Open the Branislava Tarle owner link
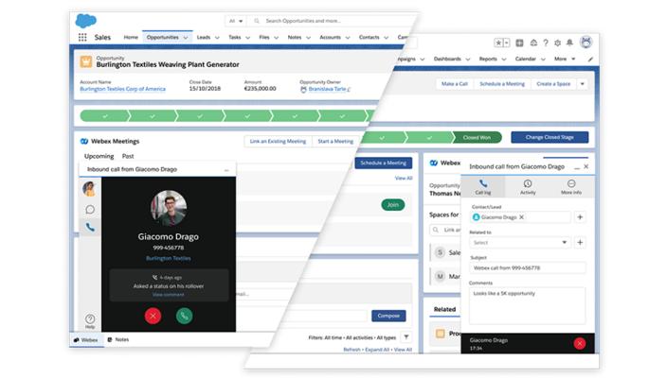 pyautogui.click(x=327, y=89)
